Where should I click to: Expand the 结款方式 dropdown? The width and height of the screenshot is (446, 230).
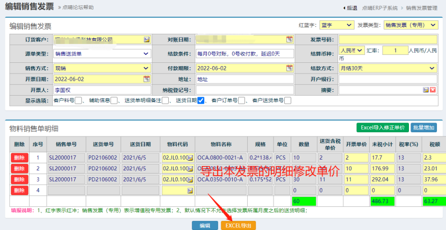(x=388, y=68)
